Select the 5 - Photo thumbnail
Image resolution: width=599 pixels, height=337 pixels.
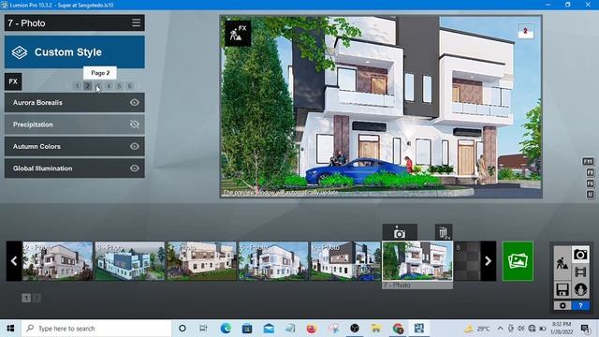[273, 261]
